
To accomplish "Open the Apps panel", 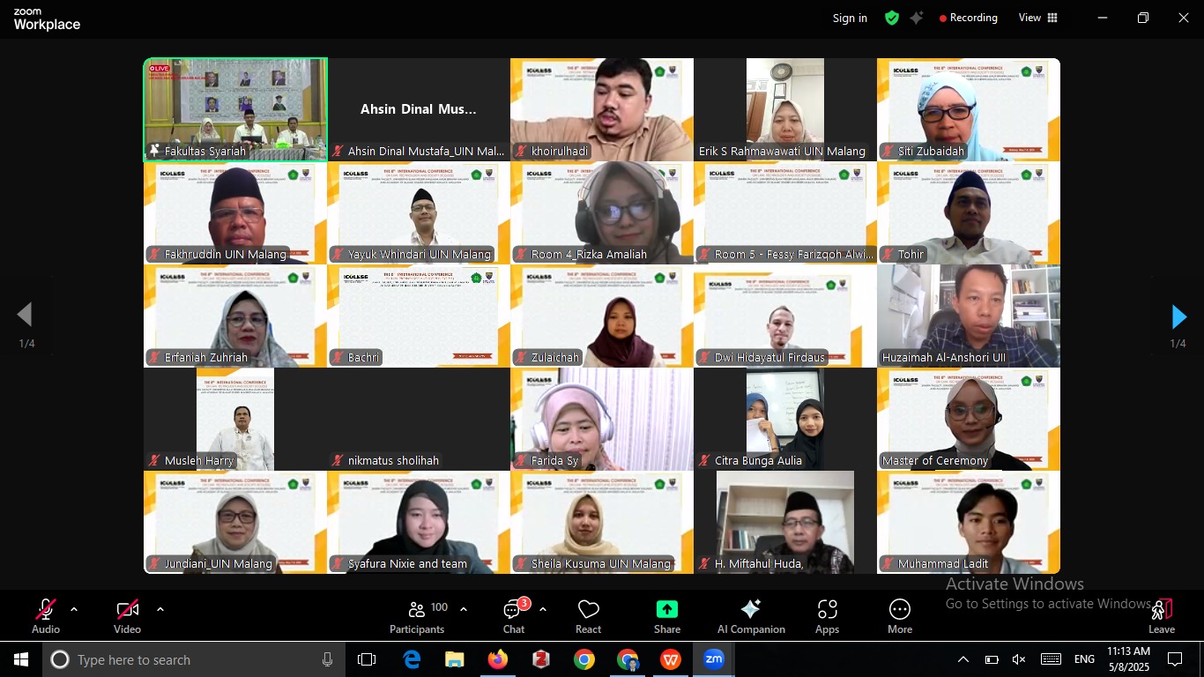I will click(827, 616).
